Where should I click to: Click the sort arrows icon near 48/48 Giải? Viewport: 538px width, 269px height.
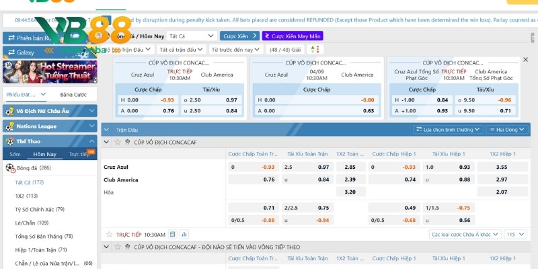313,49
